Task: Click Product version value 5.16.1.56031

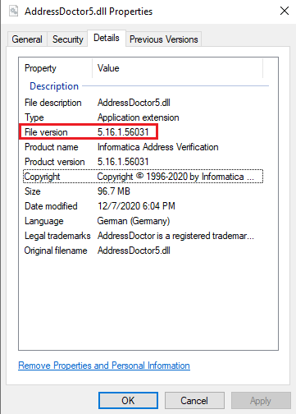Action: click(x=123, y=162)
